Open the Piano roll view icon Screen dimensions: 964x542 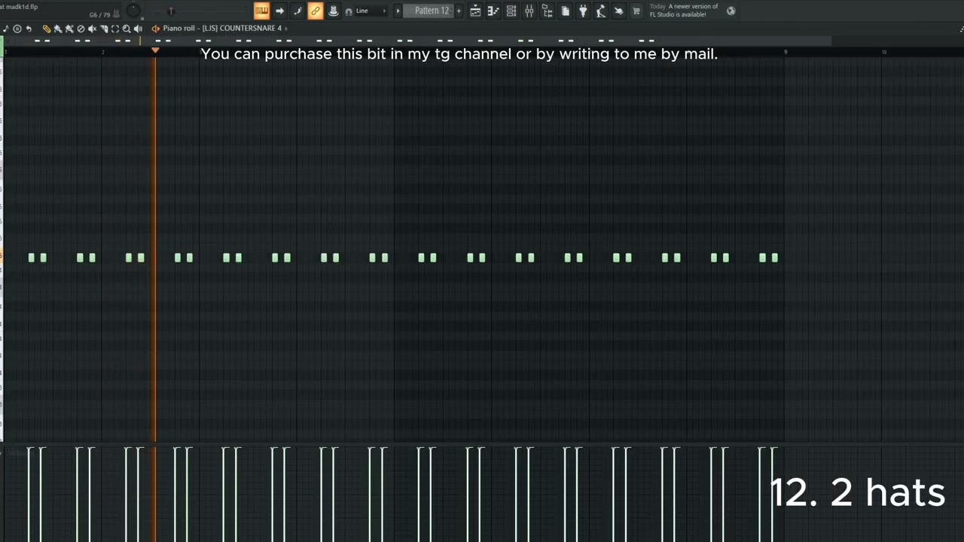coord(493,11)
